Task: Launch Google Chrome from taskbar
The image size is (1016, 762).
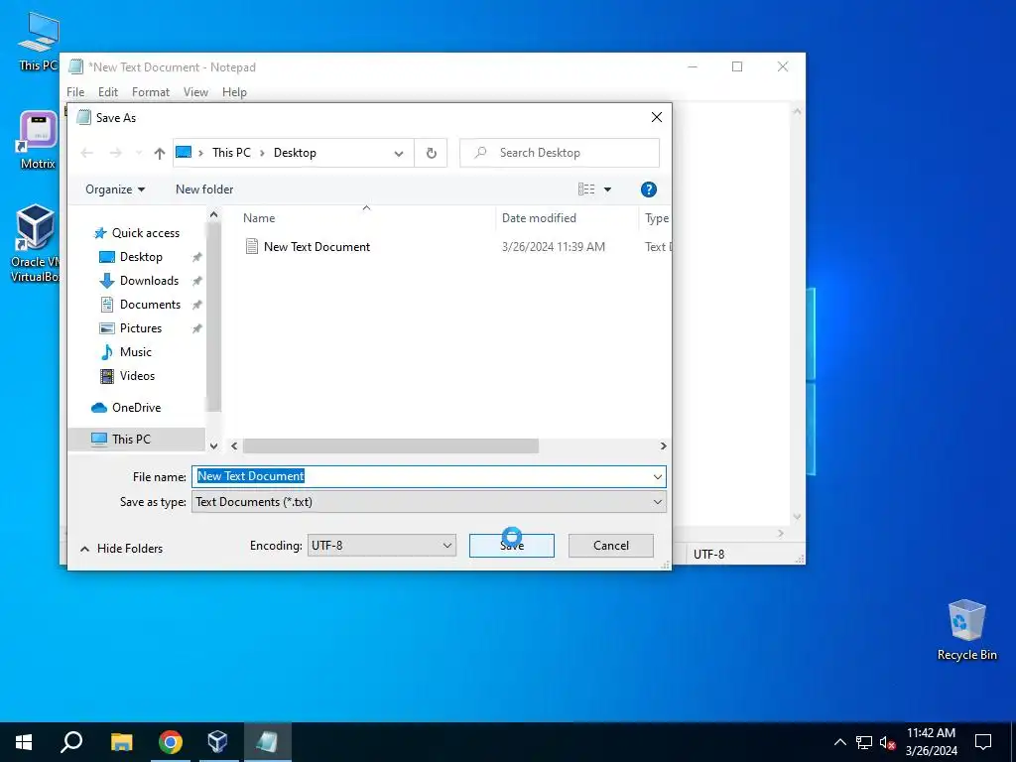Action: pyautogui.click(x=171, y=742)
